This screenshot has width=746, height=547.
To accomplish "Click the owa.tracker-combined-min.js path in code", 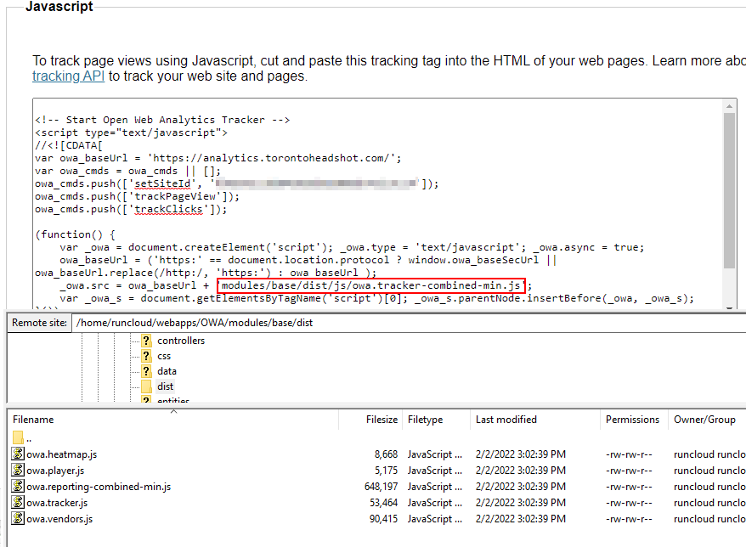I will (370, 286).
